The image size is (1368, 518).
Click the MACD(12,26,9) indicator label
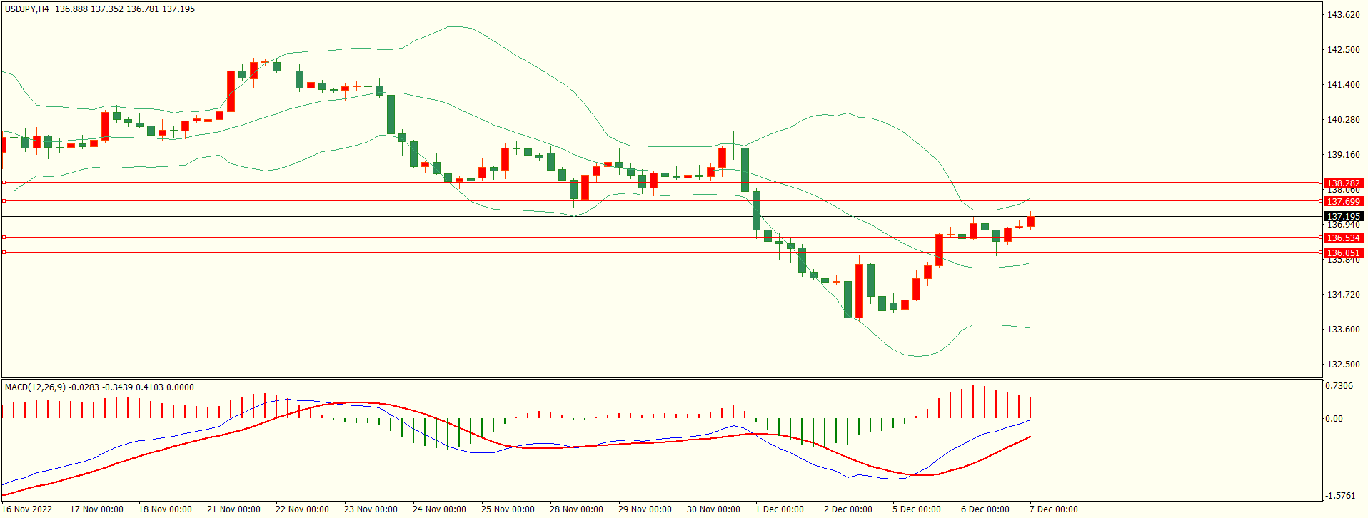coord(35,387)
